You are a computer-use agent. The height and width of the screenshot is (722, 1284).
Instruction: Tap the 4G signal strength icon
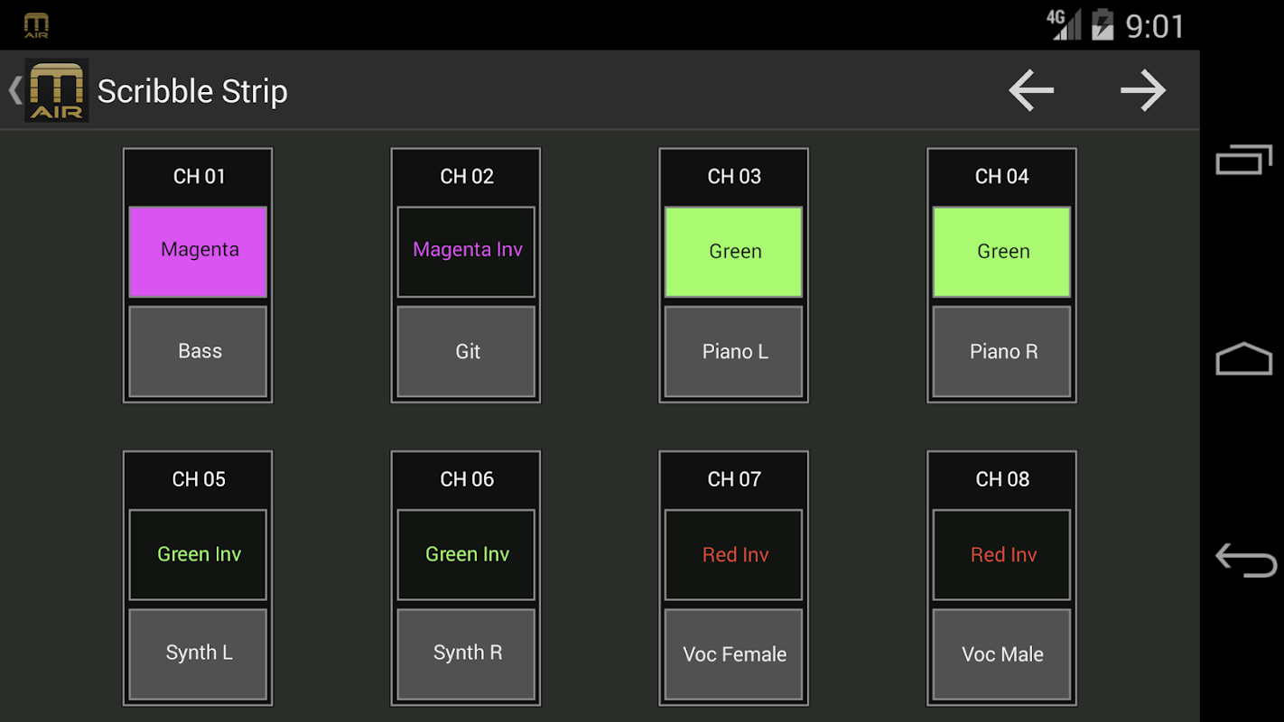click(x=1064, y=24)
